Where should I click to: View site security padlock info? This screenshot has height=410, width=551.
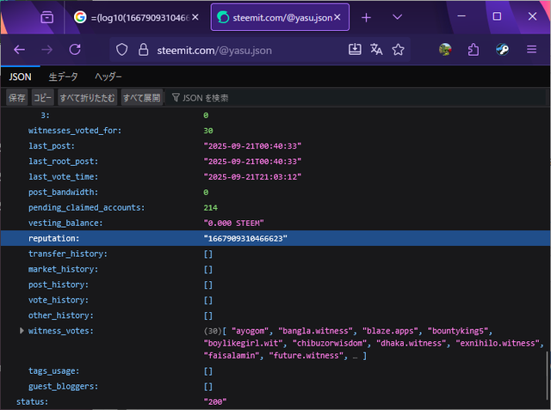tap(143, 50)
